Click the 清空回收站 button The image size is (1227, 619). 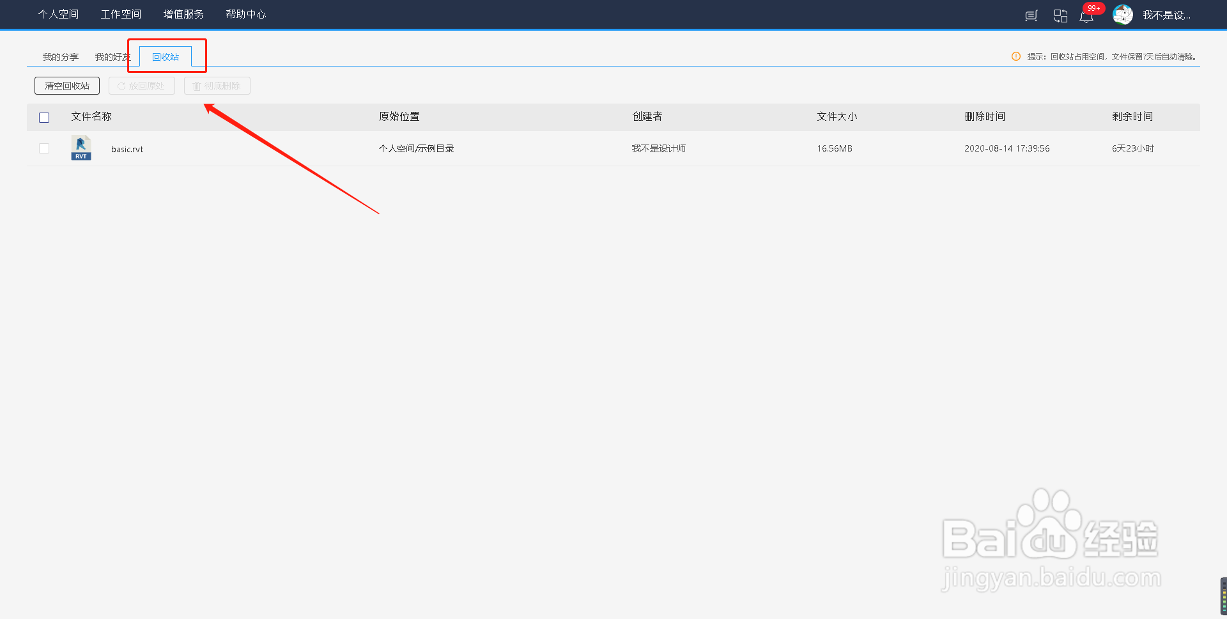(67, 86)
